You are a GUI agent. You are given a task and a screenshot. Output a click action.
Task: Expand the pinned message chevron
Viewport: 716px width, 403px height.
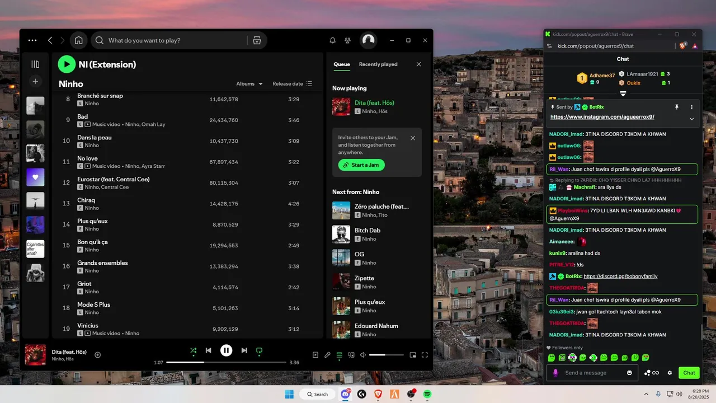pyautogui.click(x=691, y=119)
